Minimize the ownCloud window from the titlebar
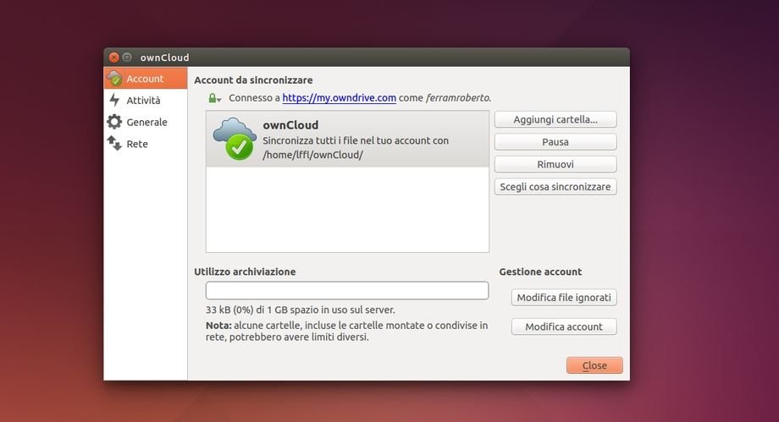 tap(127, 58)
